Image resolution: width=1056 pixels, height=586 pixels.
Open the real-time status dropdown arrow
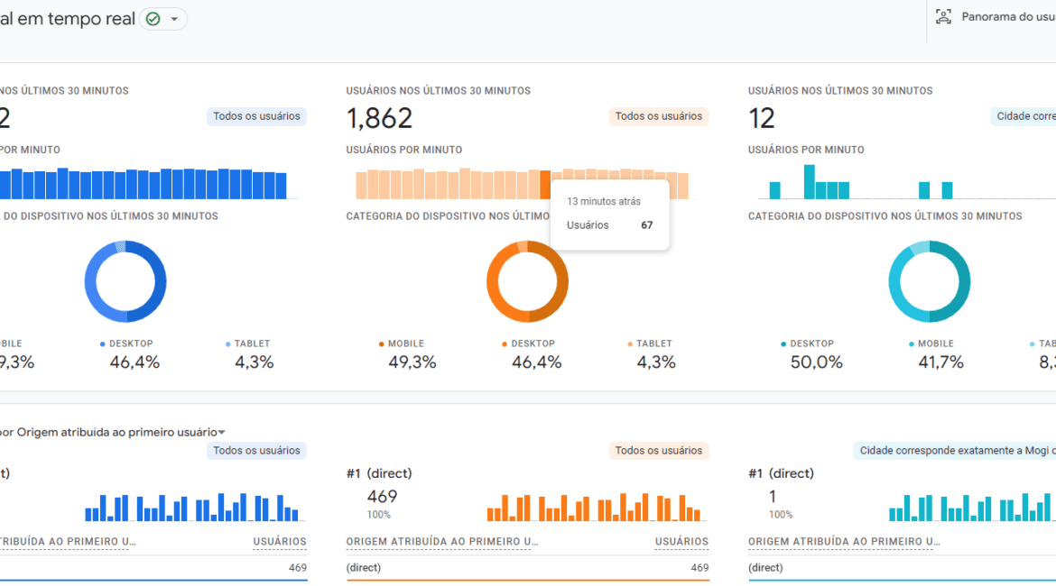click(174, 18)
